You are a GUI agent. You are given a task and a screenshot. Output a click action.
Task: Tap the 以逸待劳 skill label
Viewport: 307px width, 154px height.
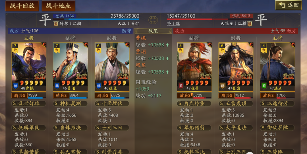tap(277, 103)
